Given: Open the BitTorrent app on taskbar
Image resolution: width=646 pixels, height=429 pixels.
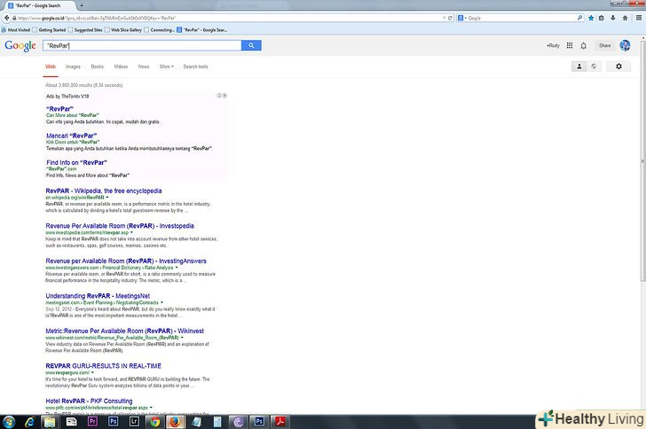Looking at the screenshot, I should tap(238, 422).
